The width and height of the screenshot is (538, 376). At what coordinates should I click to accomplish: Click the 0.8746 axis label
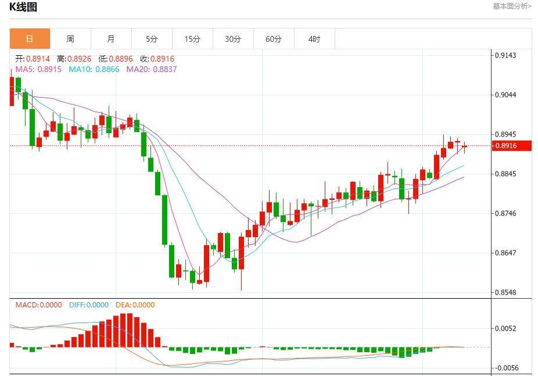click(505, 213)
